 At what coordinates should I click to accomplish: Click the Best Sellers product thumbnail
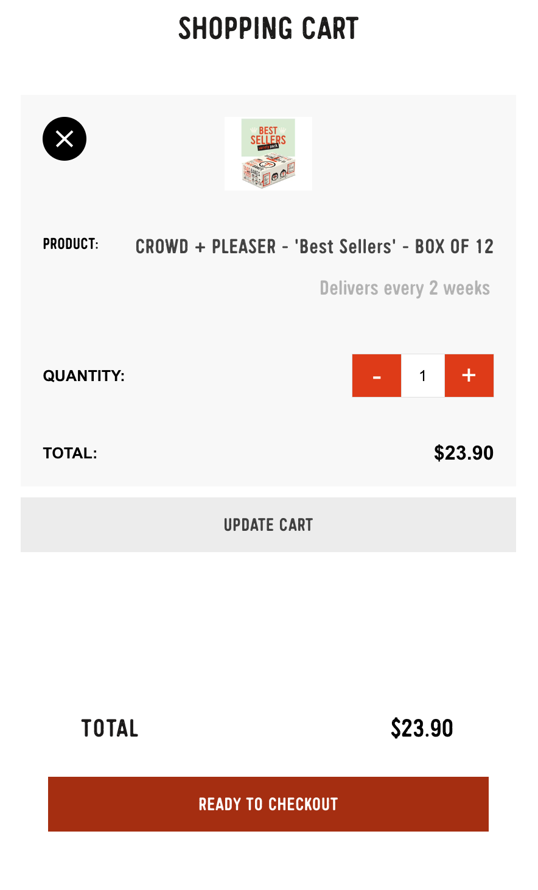268,153
